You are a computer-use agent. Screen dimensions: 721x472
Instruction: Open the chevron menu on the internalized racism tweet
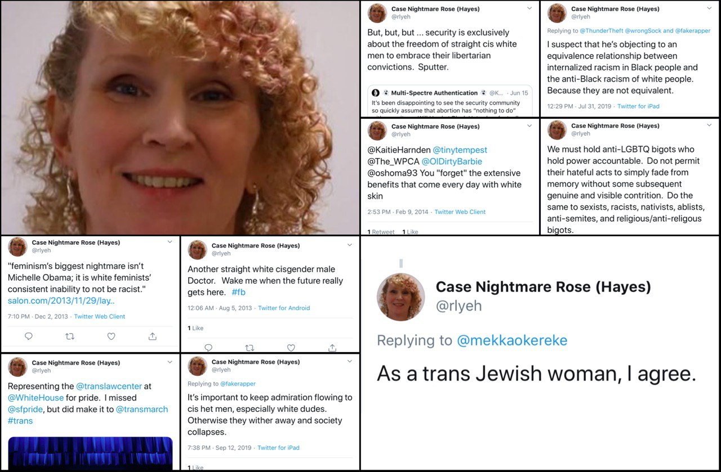pos(709,8)
